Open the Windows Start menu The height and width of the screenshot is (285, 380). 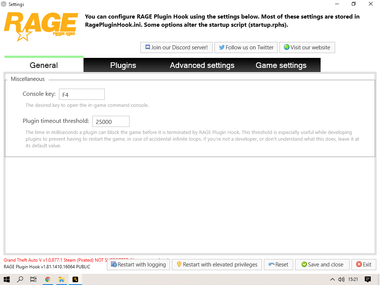pos(7,279)
